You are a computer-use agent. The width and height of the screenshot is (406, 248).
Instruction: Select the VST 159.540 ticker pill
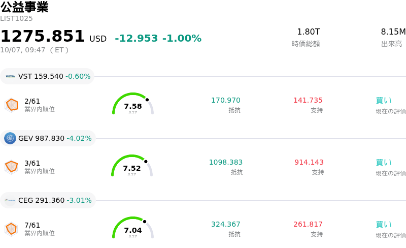coord(47,76)
